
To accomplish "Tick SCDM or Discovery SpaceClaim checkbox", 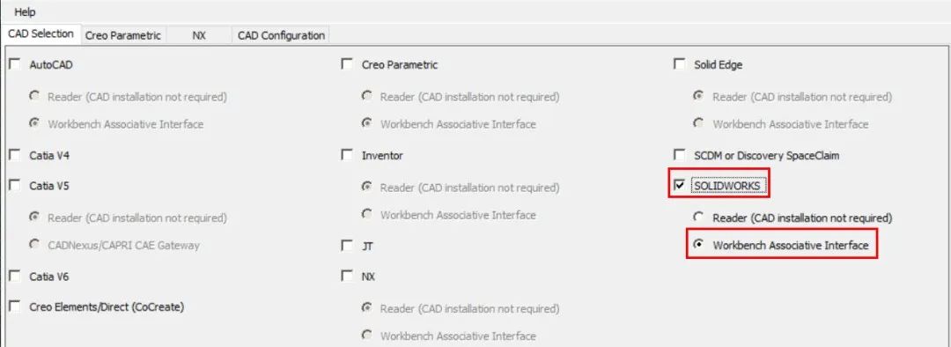I will [x=679, y=155].
